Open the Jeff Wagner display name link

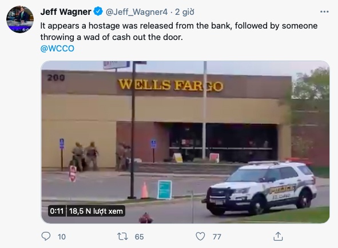(66, 11)
